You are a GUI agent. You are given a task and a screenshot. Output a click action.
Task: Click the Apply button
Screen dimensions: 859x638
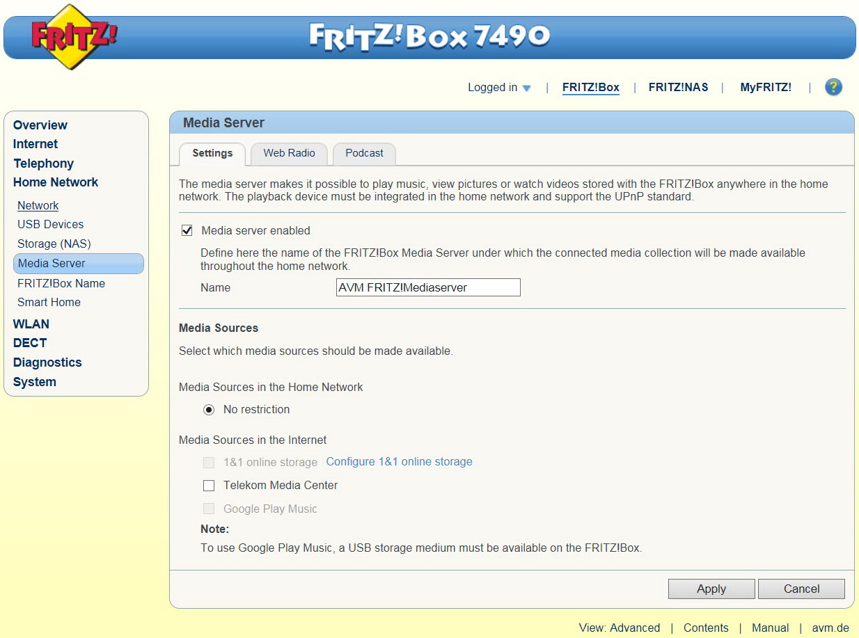(x=711, y=589)
